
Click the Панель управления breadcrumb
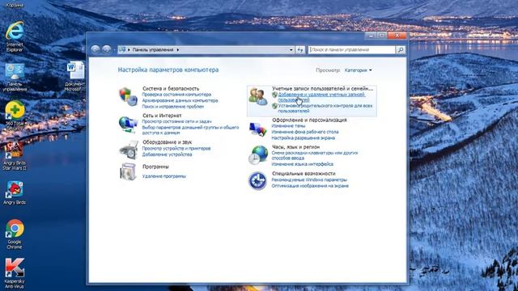(x=153, y=50)
